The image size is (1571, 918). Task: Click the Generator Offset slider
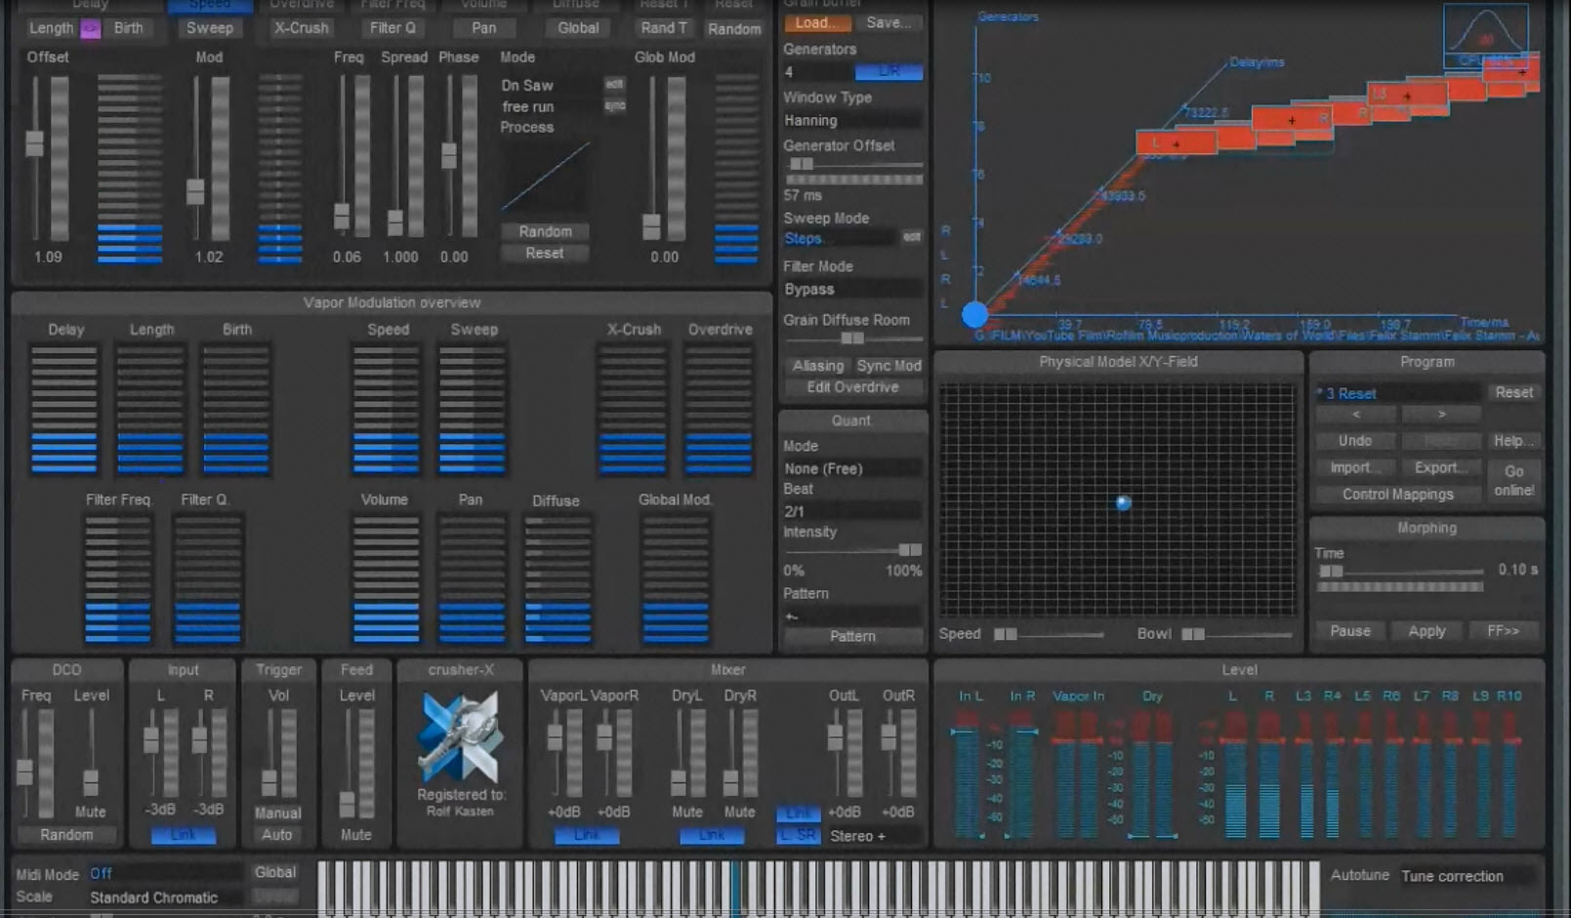tap(853, 164)
